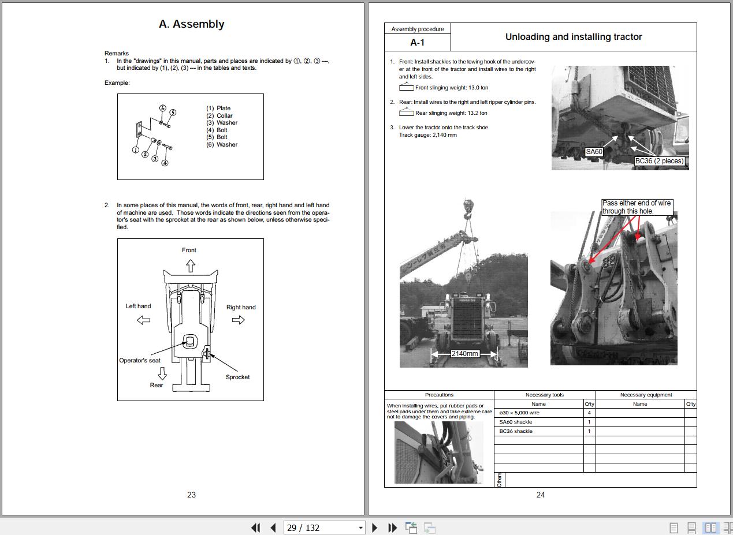Click the '2140mm' dimension label
Screen dimensions: 733x535
click(465, 353)
